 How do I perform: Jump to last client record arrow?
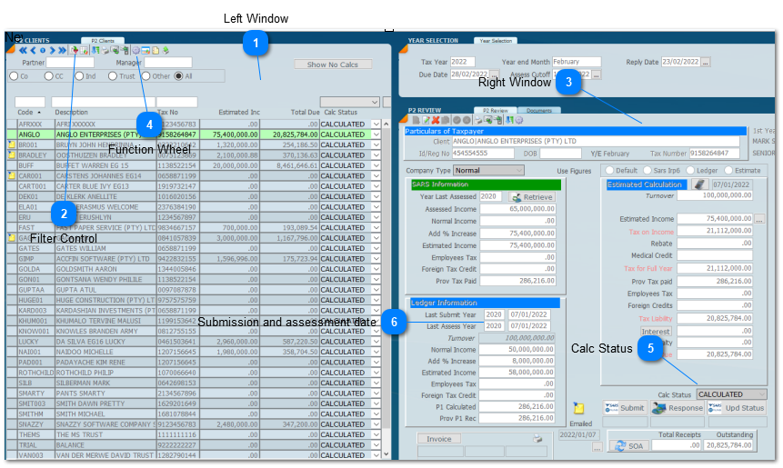click(62, 50)
